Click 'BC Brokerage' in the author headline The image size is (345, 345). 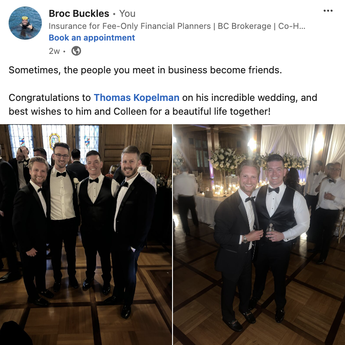(245, 26)
